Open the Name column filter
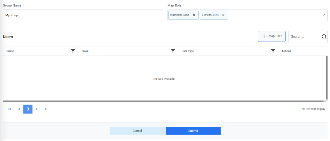330x141 pixels. (73, 51)
